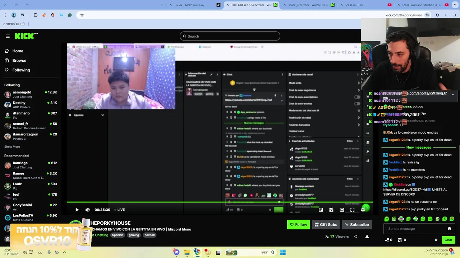Open site info icon in address bar

[x=427, y=15]
